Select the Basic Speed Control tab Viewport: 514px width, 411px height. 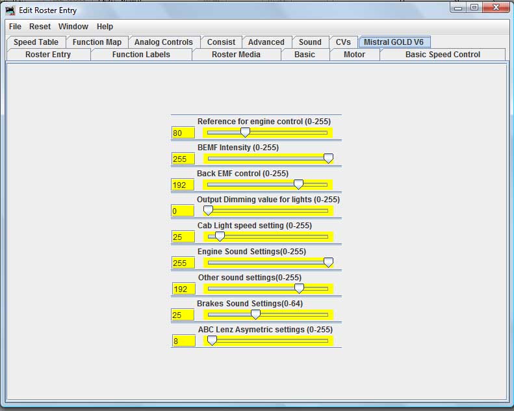pyautogui.click(x=443, y=55)
